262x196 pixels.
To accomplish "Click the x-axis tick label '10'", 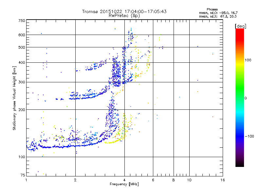I will coord(189,180).
